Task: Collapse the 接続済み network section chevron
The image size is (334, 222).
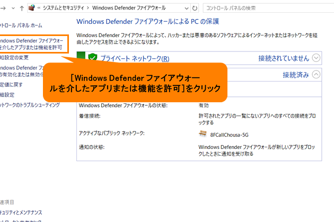Action: (317, 75)
